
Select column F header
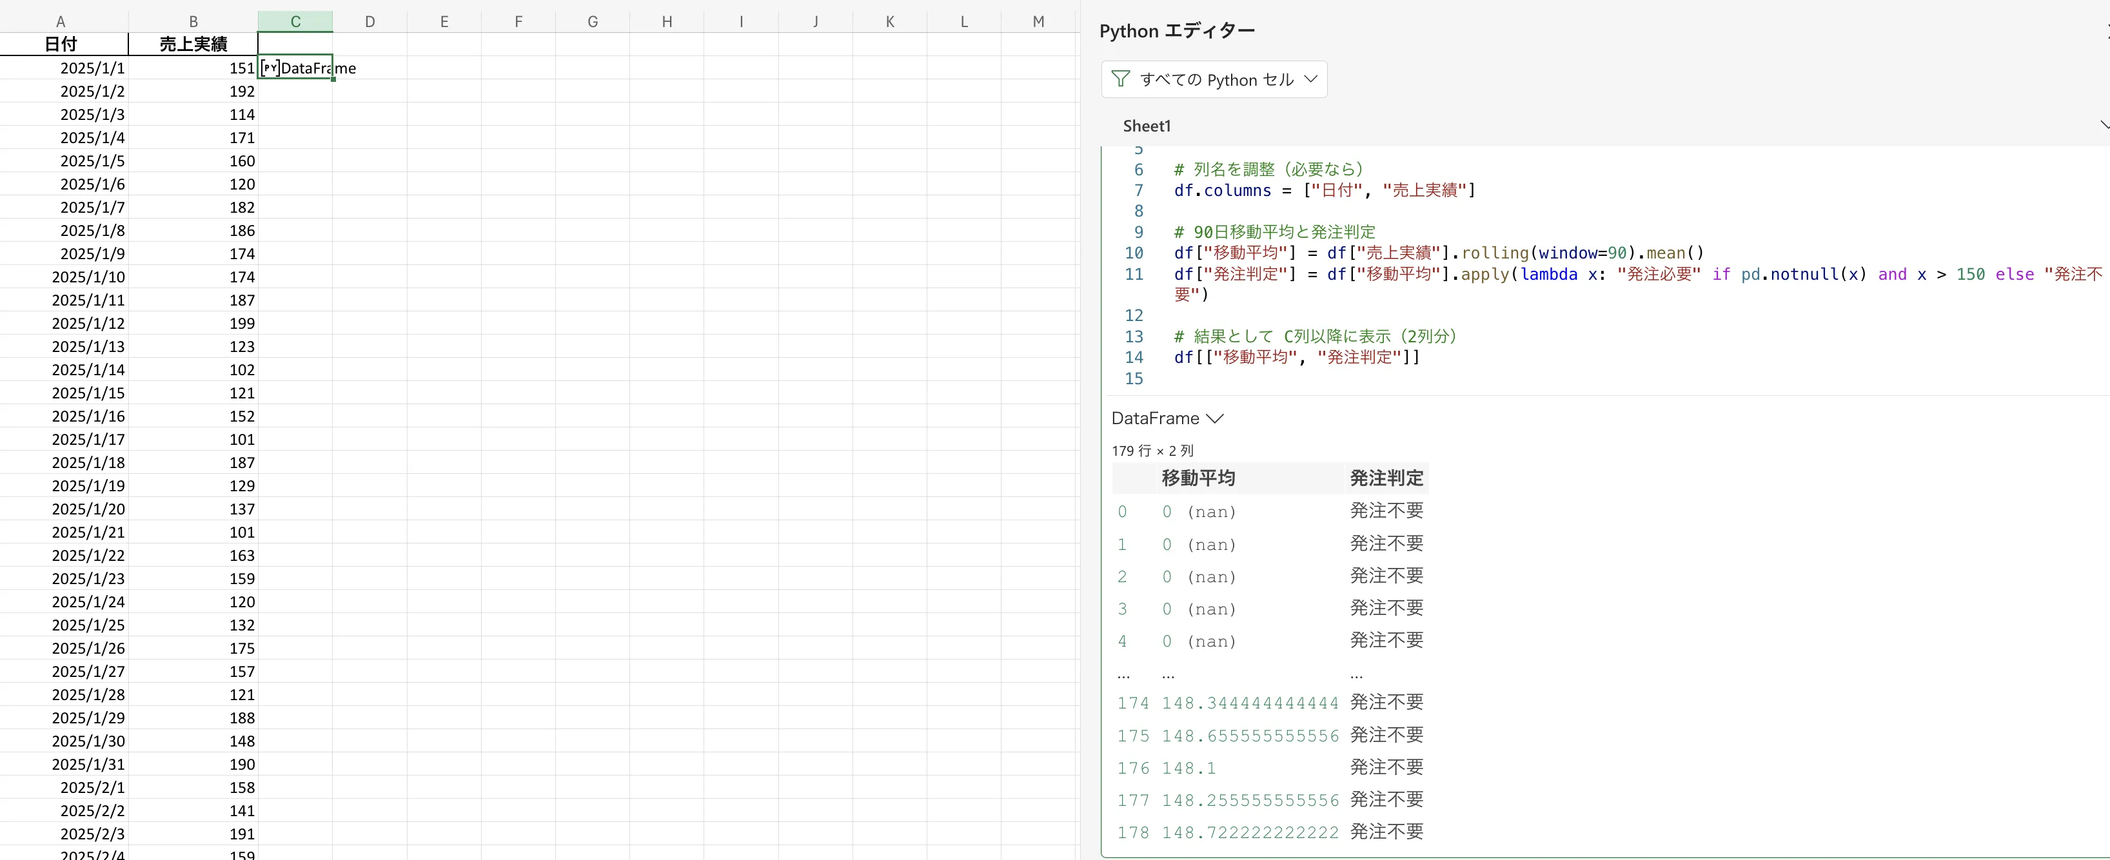pyautogui.click(x=518, y=22)
